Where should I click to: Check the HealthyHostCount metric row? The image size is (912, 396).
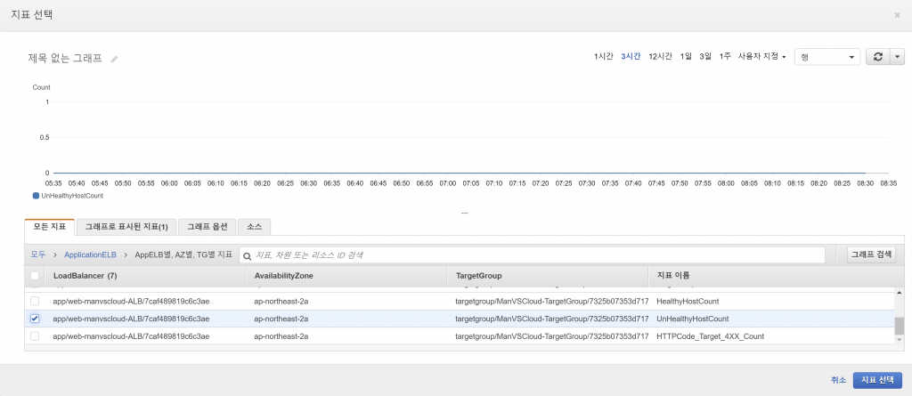pos(35,302)
